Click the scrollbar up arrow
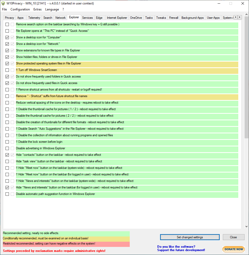 click(x=246, y=14)
